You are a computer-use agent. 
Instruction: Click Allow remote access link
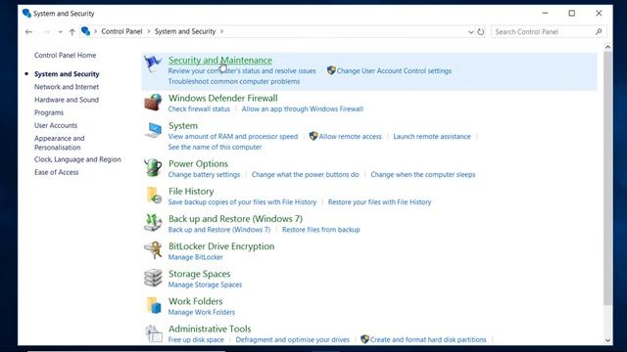(x=351, y=136)
